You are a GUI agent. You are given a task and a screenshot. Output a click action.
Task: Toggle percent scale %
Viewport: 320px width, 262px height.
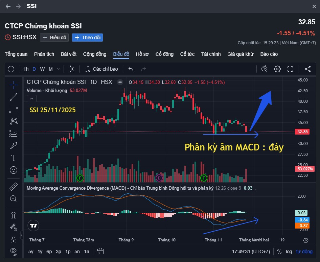(x=279, y=252)
